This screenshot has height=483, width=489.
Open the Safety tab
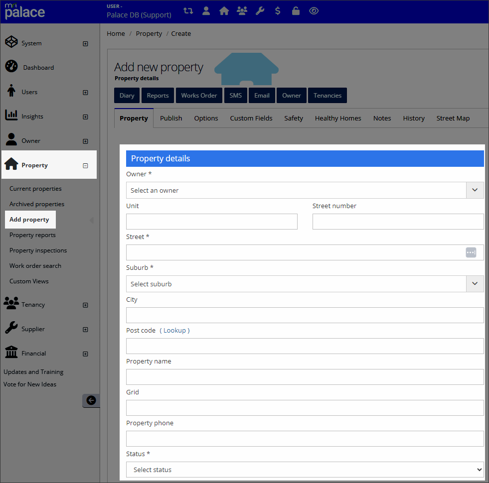(x=294, y=119)
